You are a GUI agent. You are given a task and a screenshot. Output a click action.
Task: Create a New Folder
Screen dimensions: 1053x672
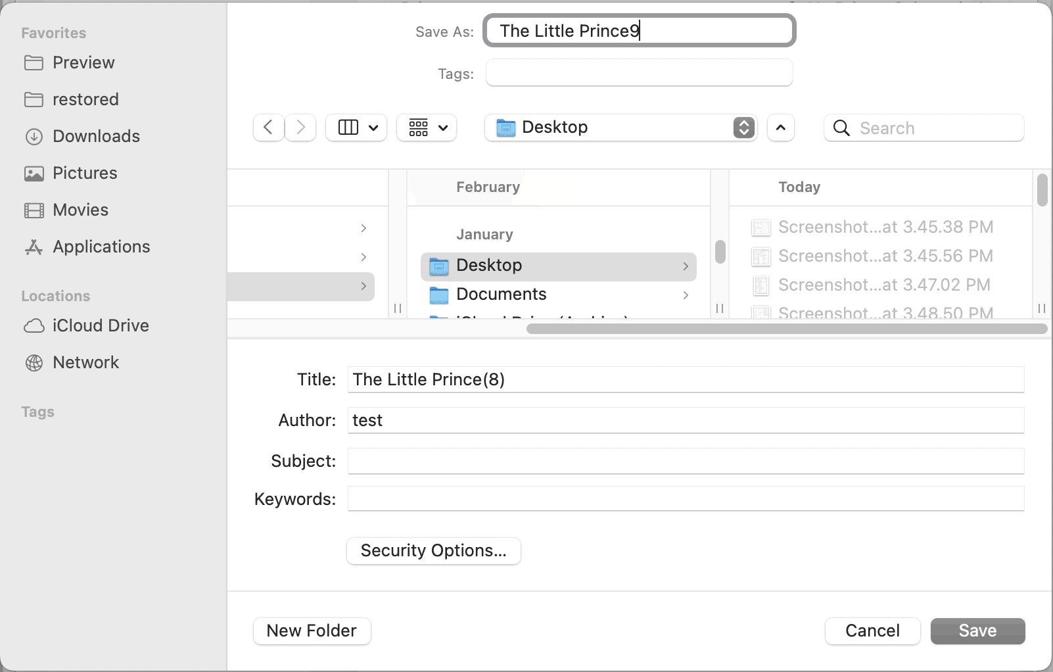(312, 631)
